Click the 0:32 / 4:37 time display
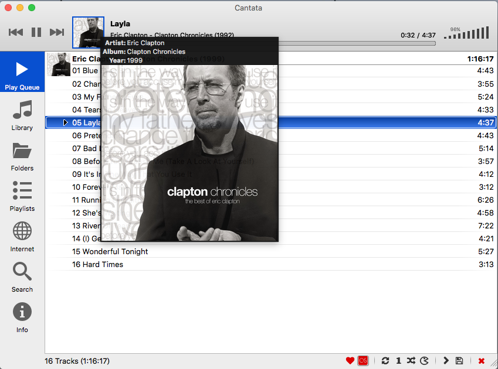This screenshot has height=369, width=498. [418, 35]
